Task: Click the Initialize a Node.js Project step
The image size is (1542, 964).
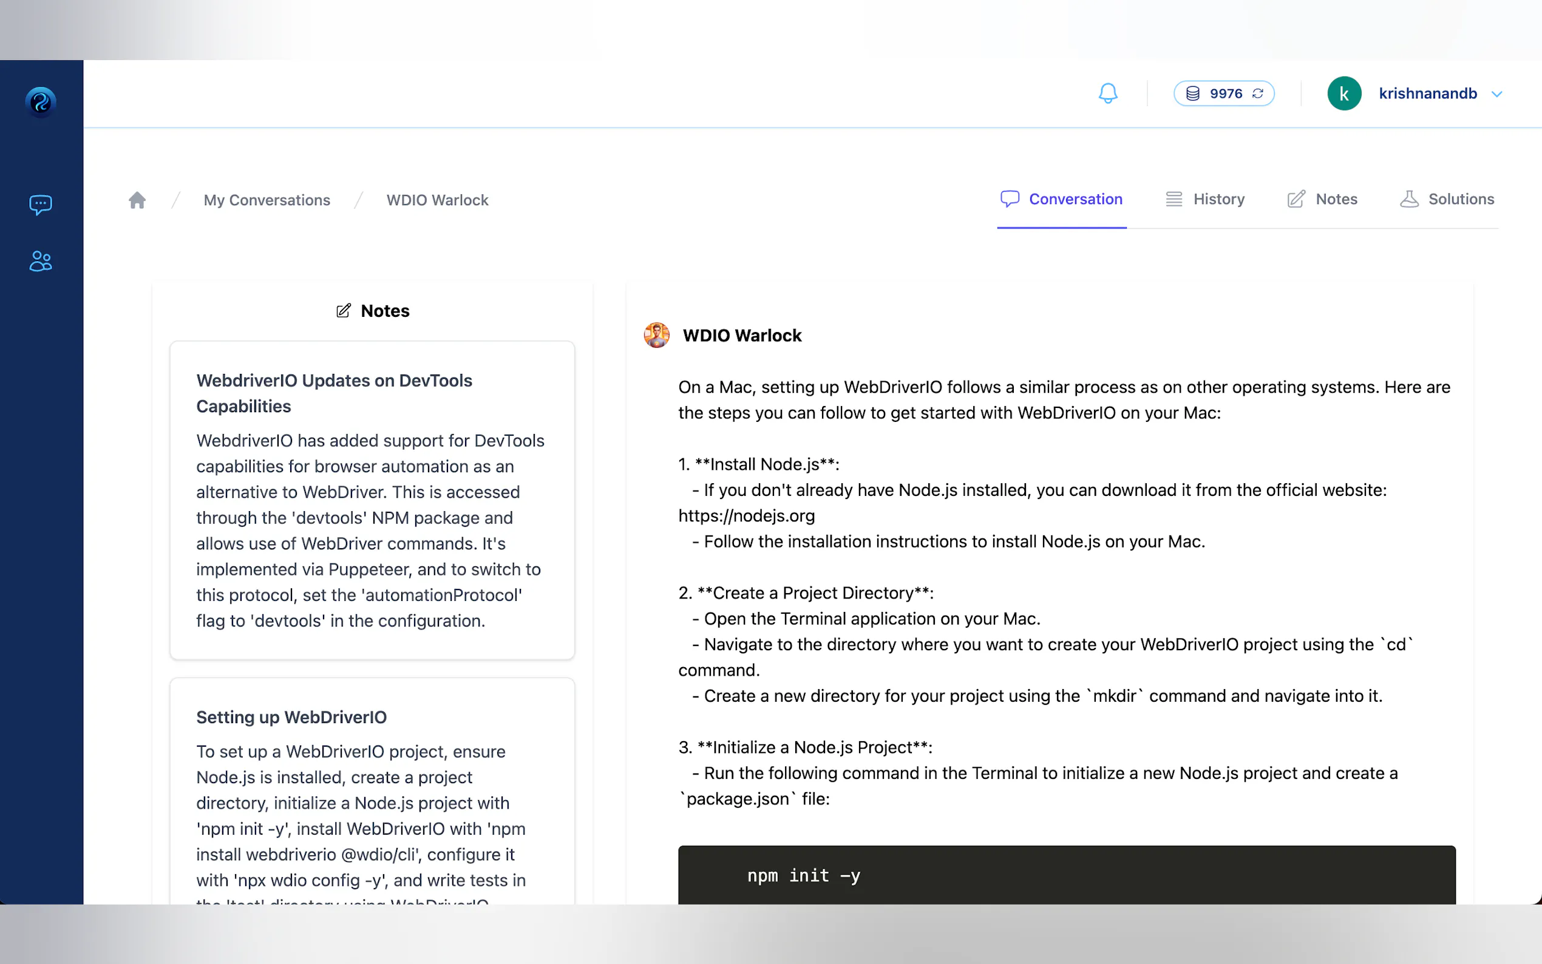Action: (x=805, y=747)
